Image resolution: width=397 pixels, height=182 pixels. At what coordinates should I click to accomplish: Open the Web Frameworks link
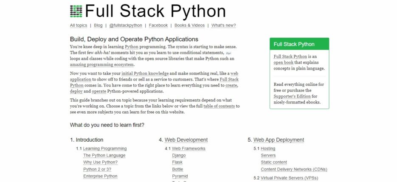(x=189, y=148)
